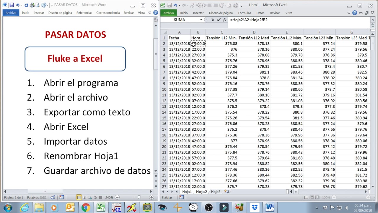This screenshot has width=378, height=213.
Task: Zoom out Word document minus button
Action: 117,197
